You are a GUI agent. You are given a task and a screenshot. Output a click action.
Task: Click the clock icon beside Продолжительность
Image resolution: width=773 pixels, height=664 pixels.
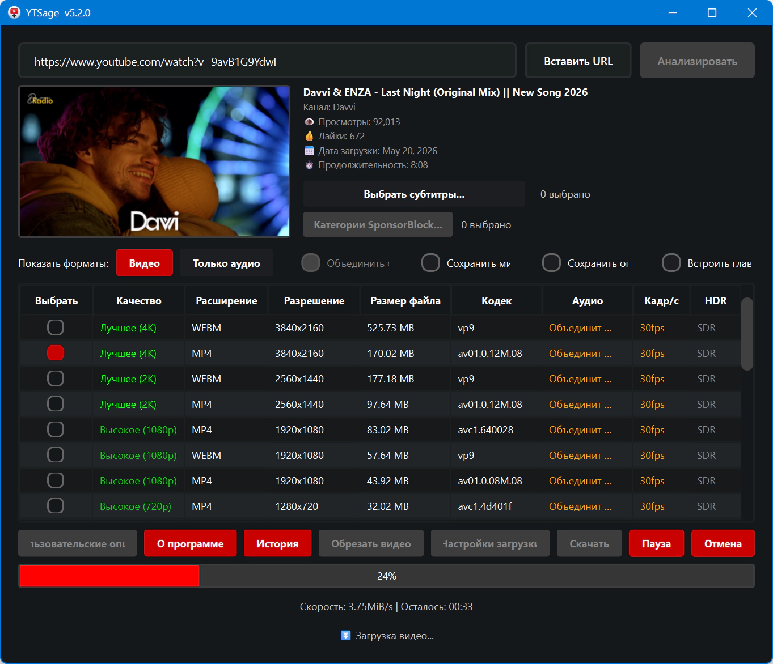pyautogui.click(x=309, y=165)
